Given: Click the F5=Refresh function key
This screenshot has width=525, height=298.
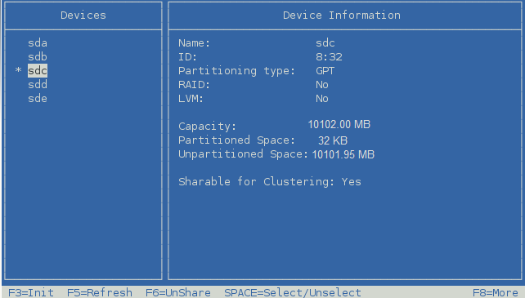Looking at the screenshot, I should pos(100,292).
